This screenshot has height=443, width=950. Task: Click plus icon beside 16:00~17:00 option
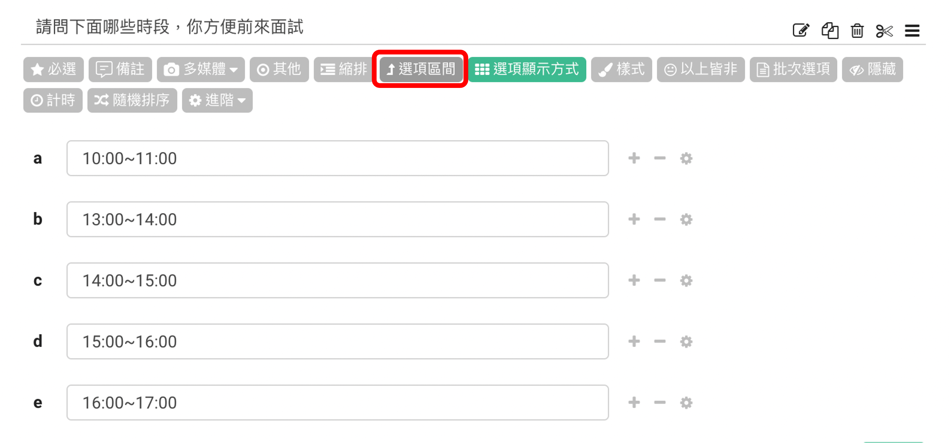coord(634,402)
